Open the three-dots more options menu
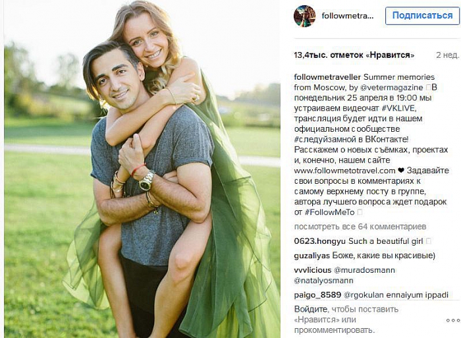Image resolution: width=461 pixels, height=338 pixels. click(x=453, y=320)
